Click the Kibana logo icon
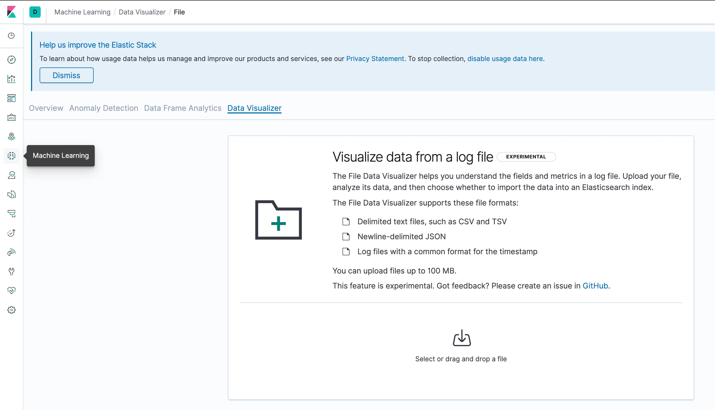715x410 pixels. 12,12
